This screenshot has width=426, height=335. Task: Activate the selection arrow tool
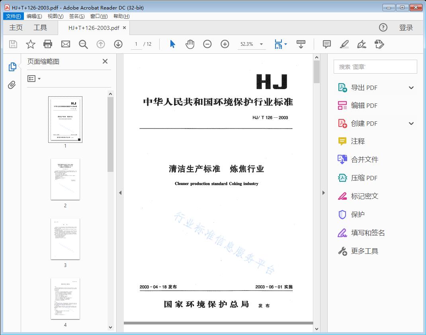(172, 44)
